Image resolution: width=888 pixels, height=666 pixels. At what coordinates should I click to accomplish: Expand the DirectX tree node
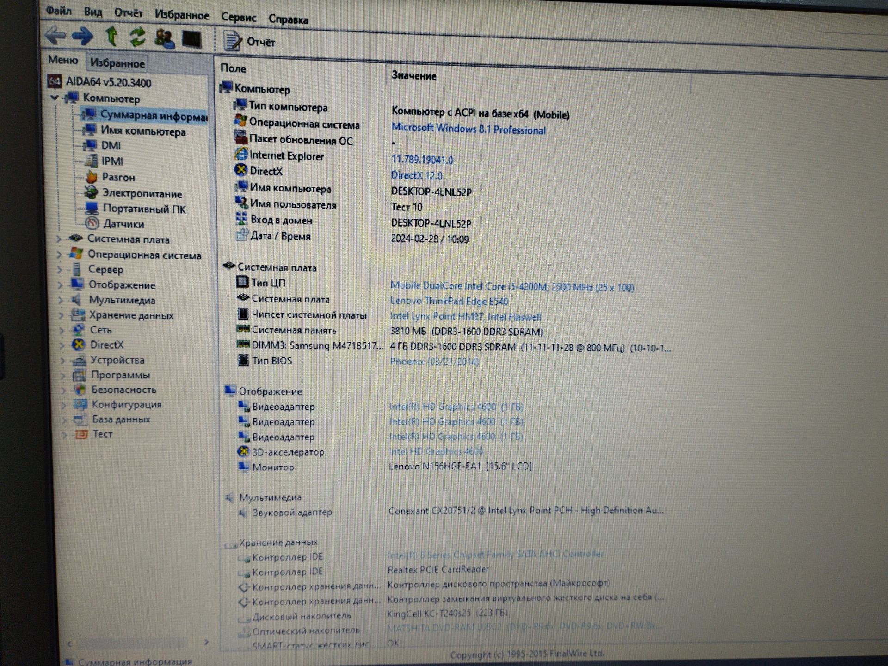(x=62, y=345)
